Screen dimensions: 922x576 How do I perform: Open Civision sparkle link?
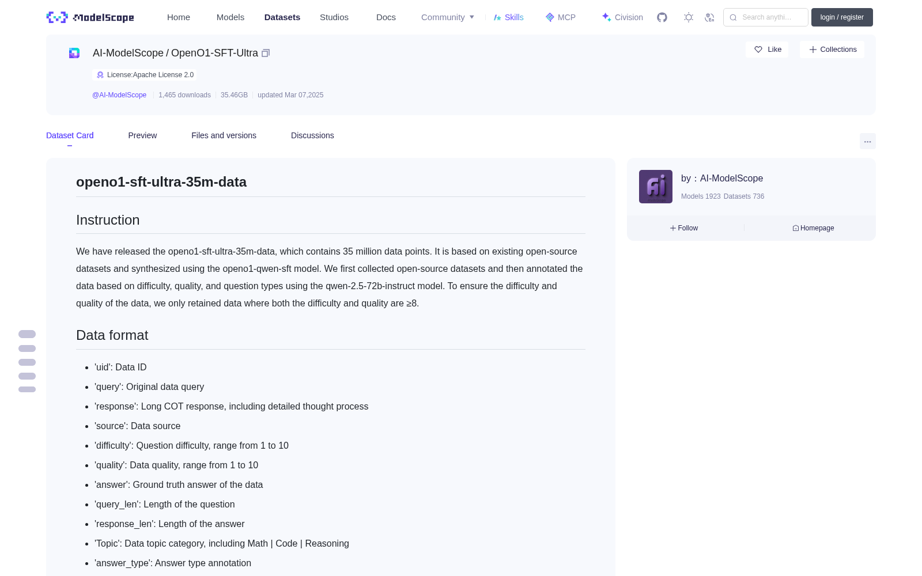point(622,17)
